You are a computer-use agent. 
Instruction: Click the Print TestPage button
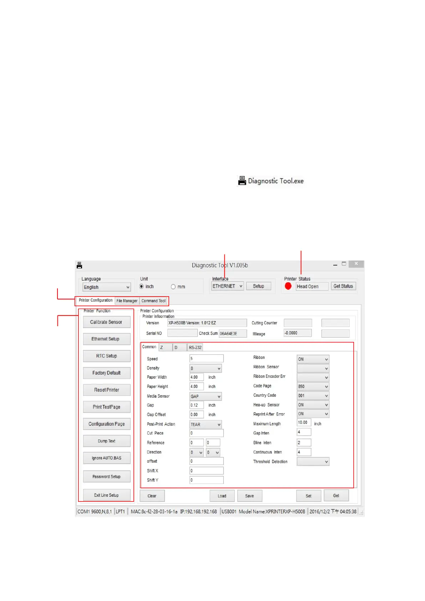click(106, 407)
